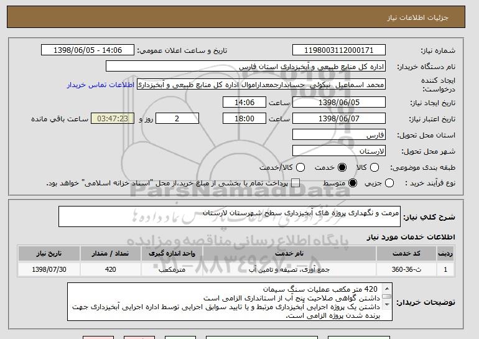Screen dimensions: 479x339
Task: Click the buyer organization name field
Action: 246,67
